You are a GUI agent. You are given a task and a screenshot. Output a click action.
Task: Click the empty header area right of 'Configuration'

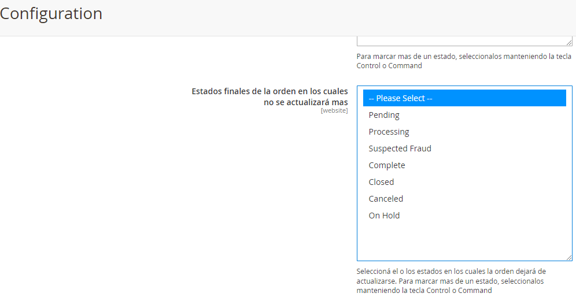coord(347,17)
